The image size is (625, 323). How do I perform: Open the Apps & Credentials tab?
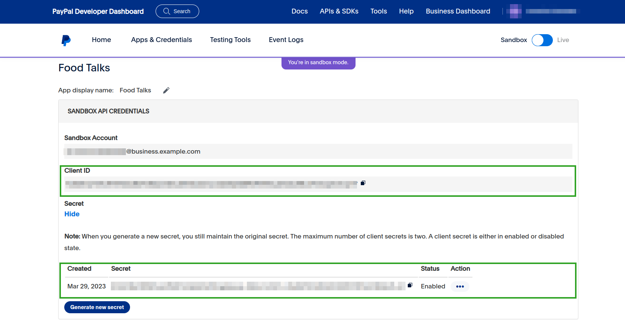coord(162,40)
